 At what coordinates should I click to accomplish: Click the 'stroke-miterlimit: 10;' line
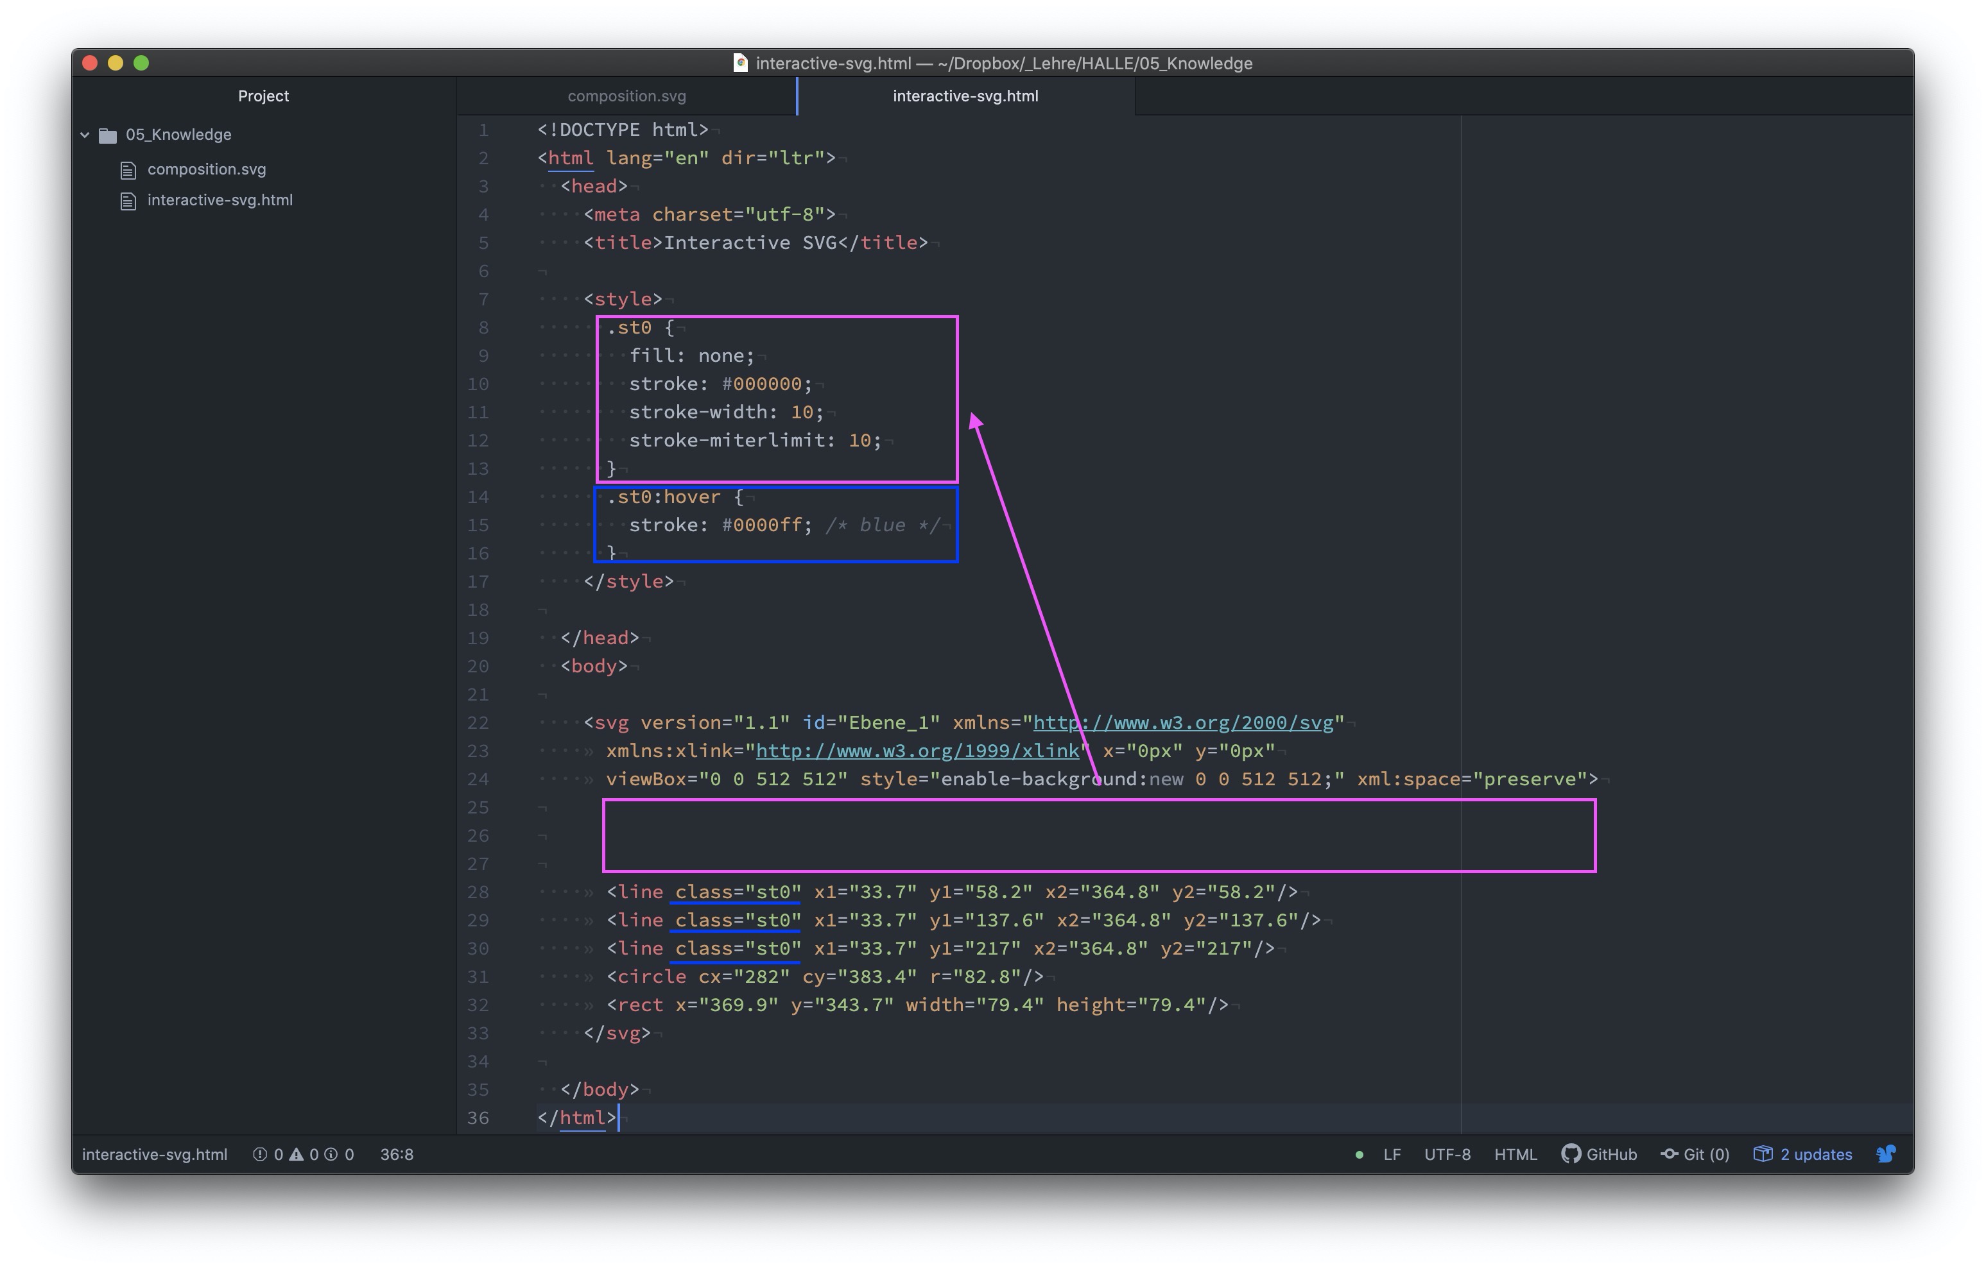(x=755, y=440)
